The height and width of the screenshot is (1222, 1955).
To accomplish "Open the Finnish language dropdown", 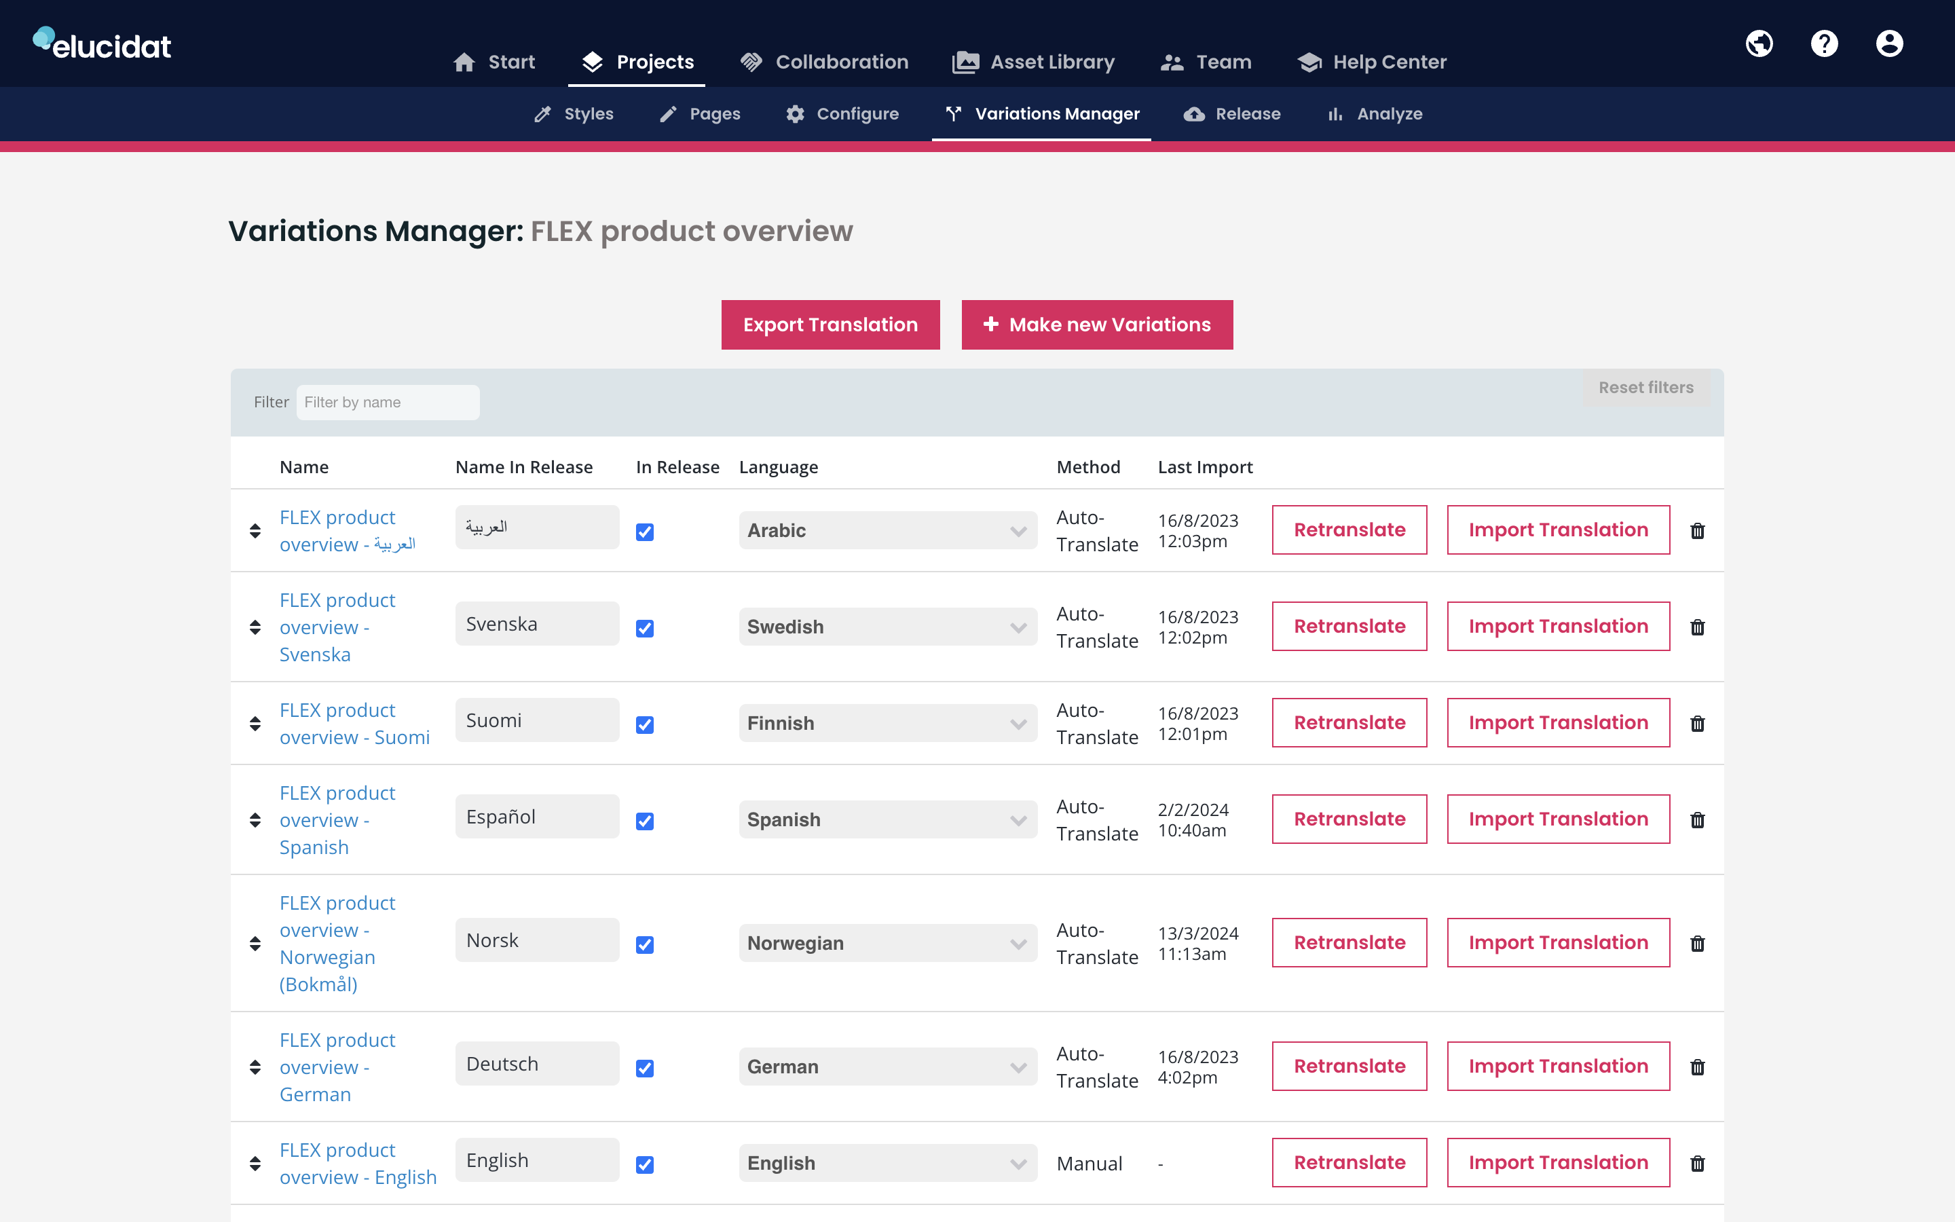I will tap(887, 722).
